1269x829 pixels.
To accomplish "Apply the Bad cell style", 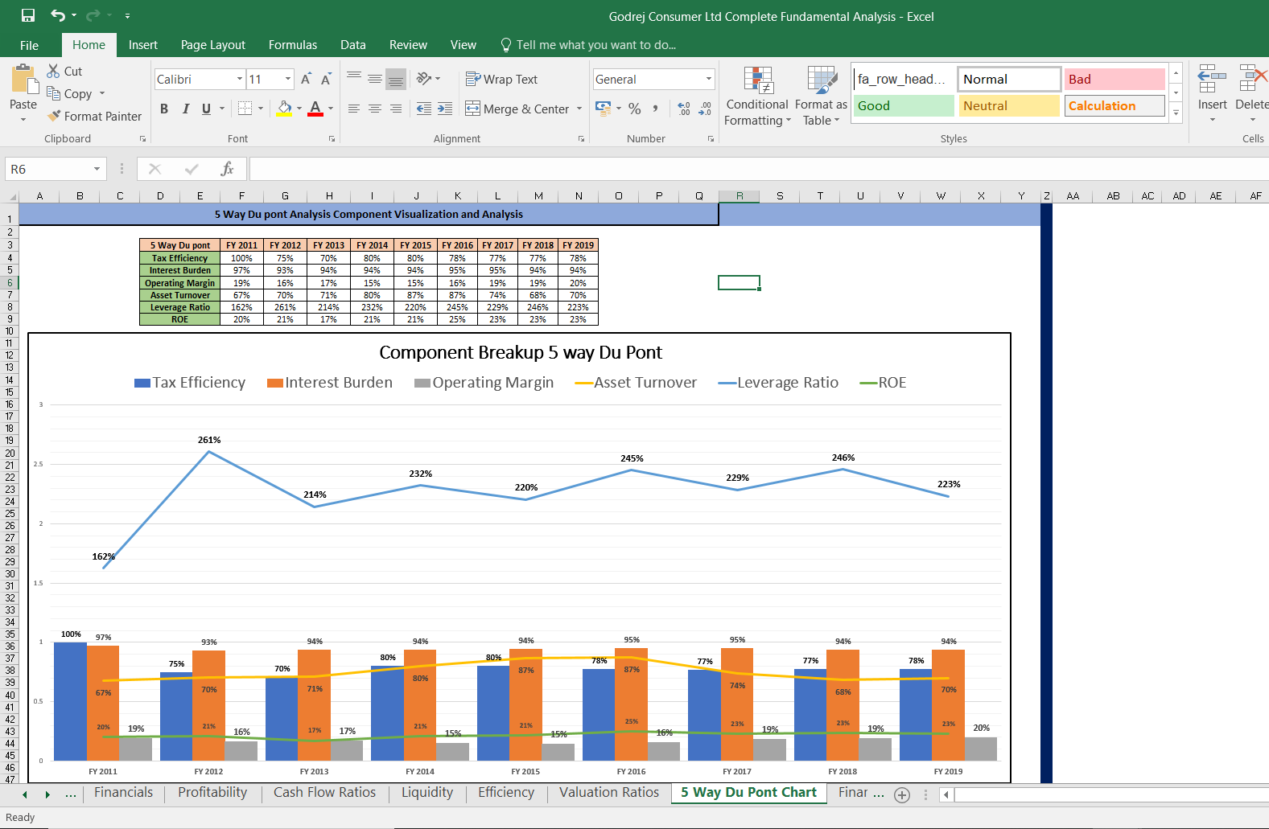I will [1115, 79].
